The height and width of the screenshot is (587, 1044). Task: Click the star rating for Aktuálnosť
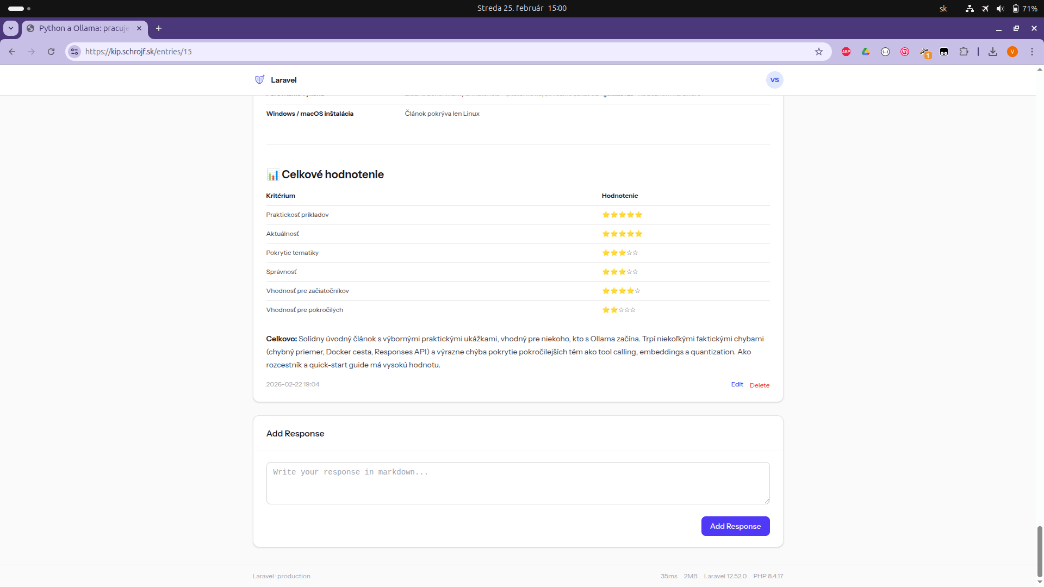pyautogui.click(x=622, y=234)
